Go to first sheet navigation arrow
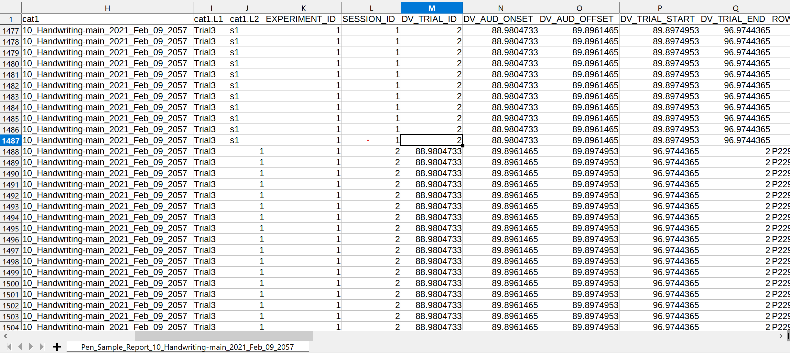The height and width of the screenshot is (353, 790). click(9, 347)
